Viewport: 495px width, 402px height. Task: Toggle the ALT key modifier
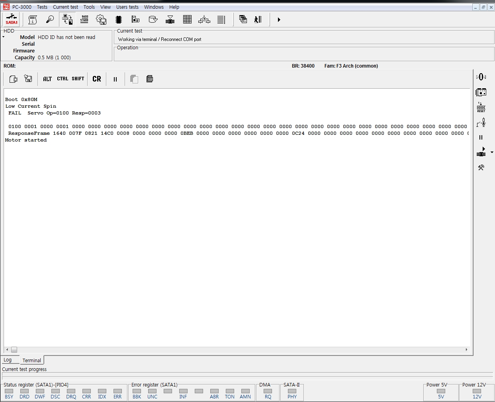pos(47,79)
